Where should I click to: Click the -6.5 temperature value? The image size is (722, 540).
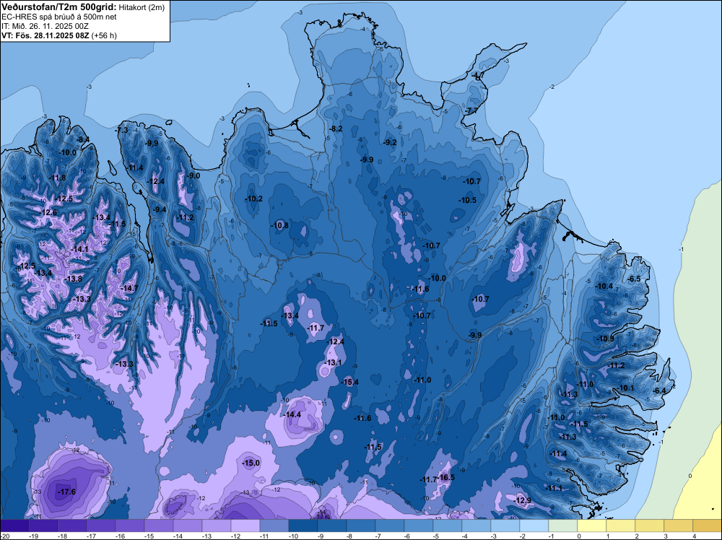[x=634, y=279]
